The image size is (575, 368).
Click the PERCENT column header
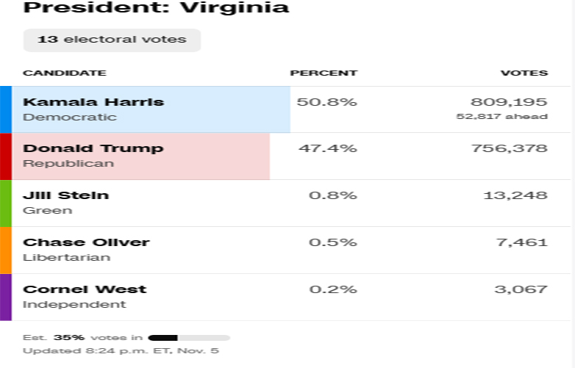click(324, 73)
